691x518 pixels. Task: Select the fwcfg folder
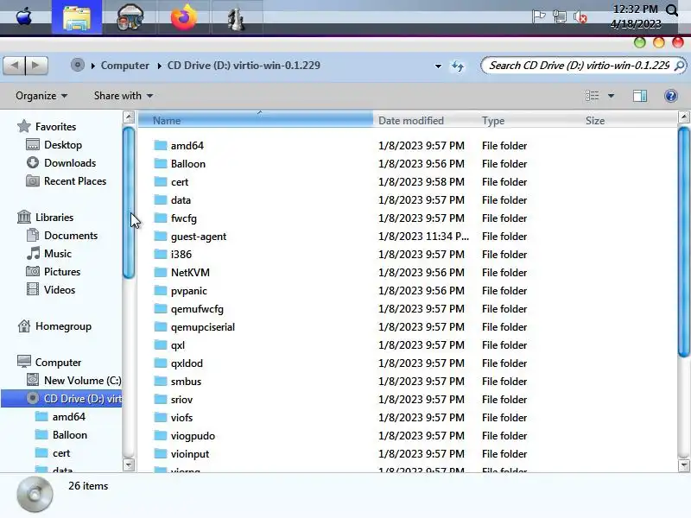tap(184, 218)
